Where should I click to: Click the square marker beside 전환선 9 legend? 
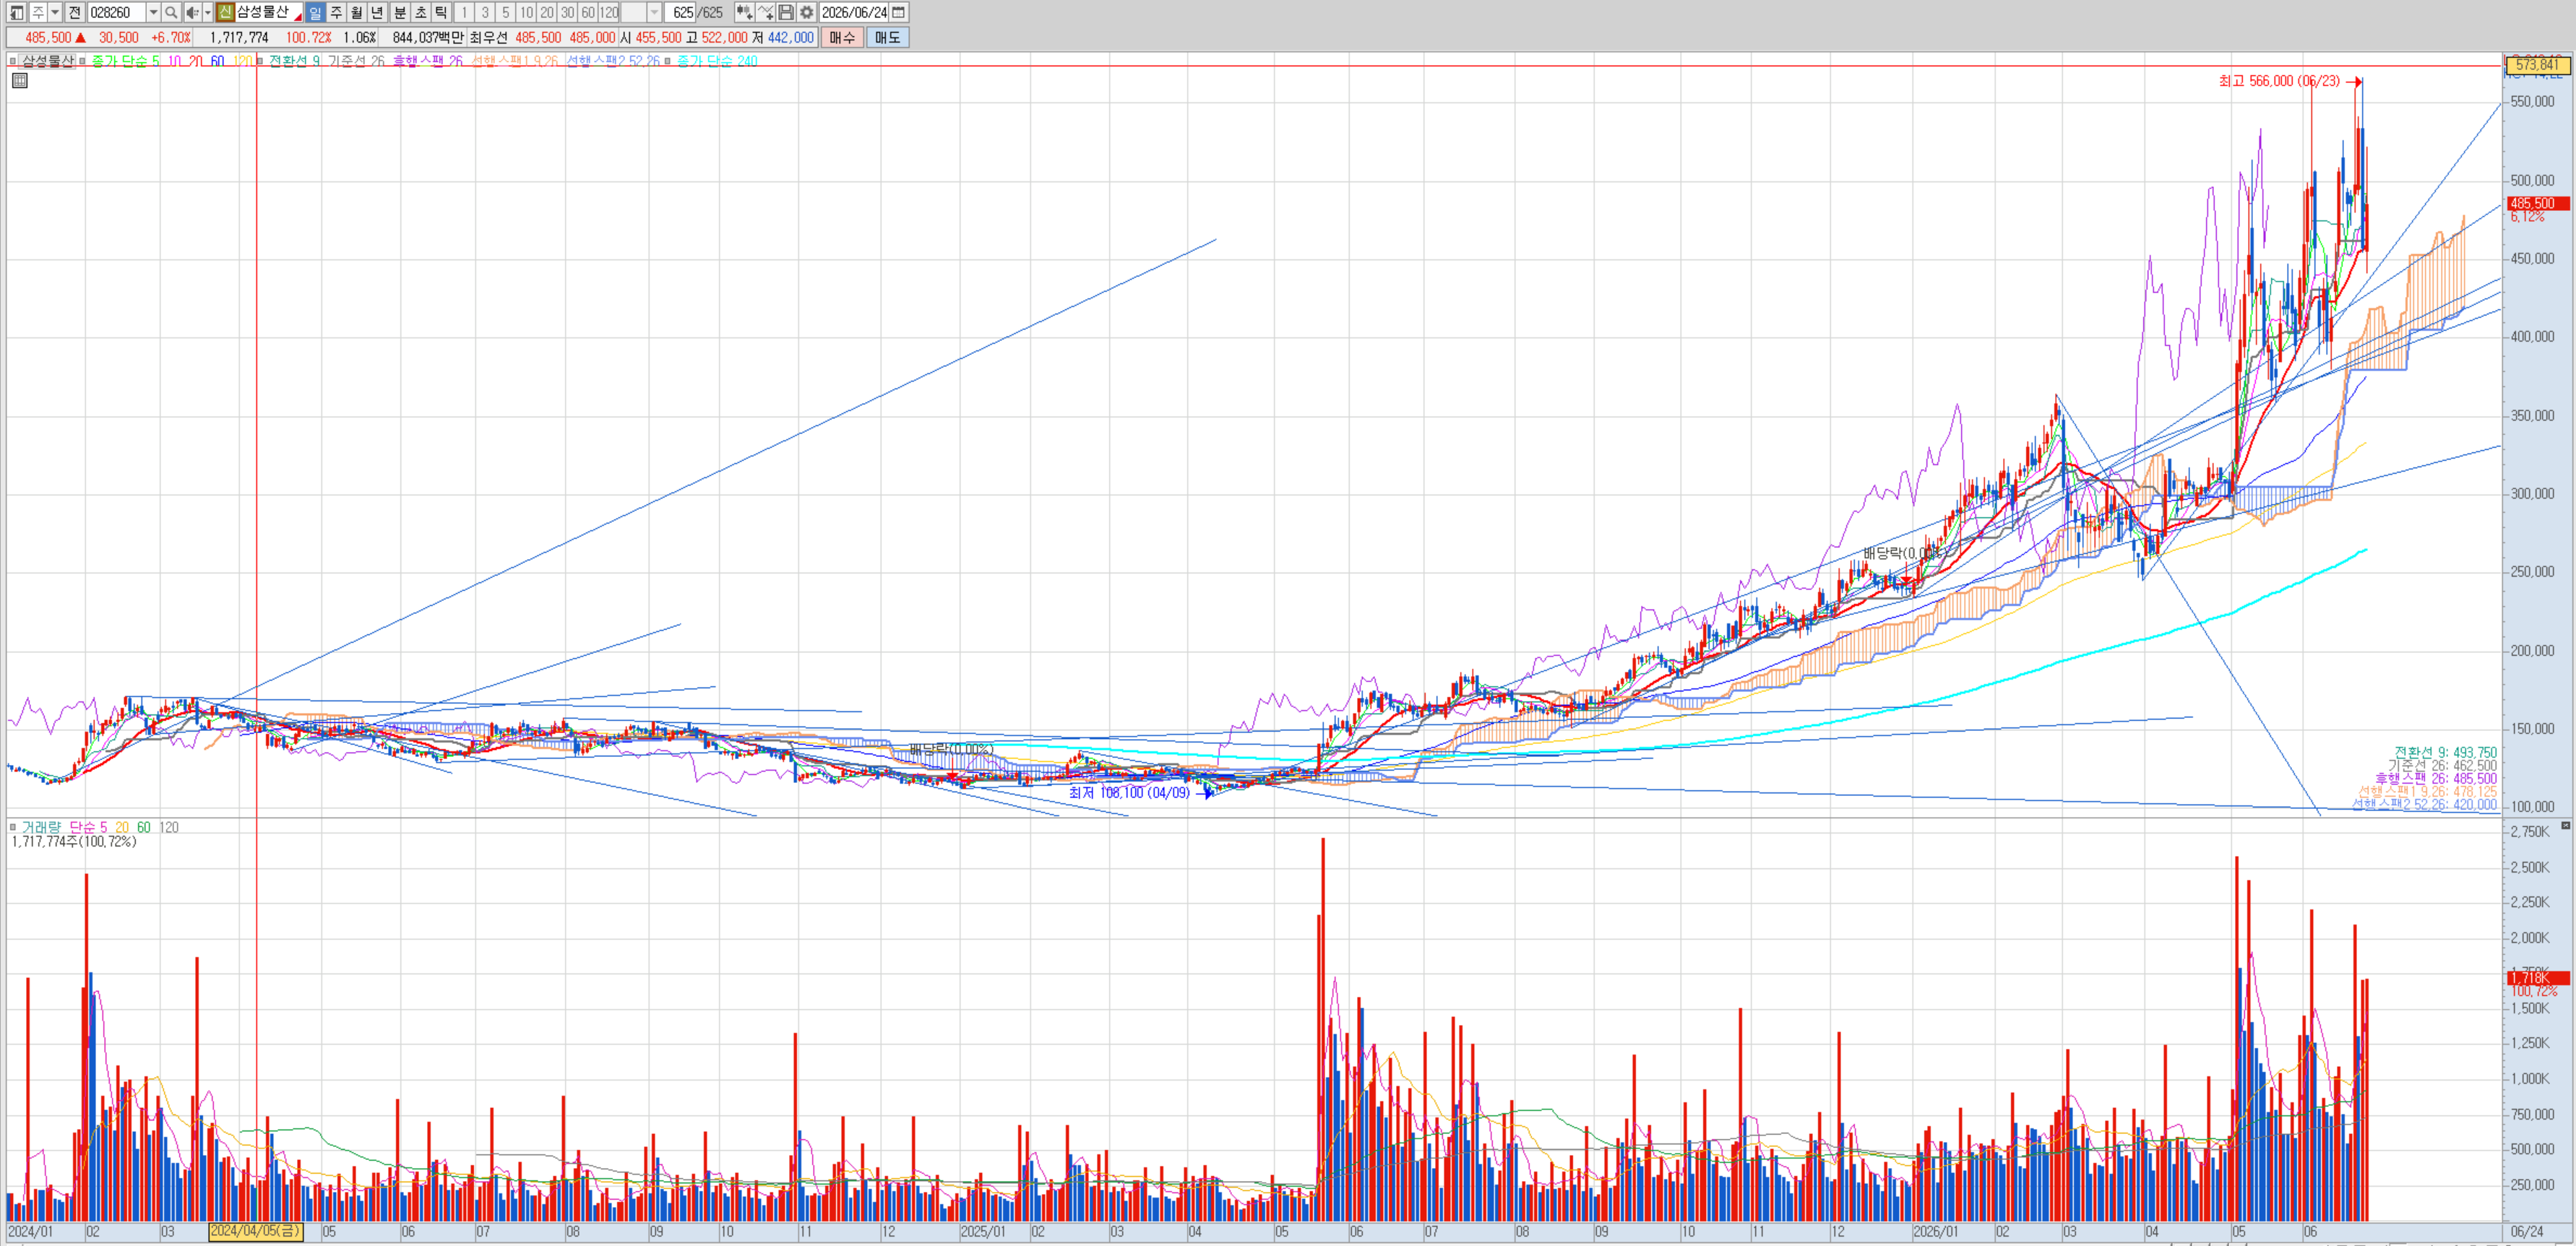pyautogui.click(x=260, y=61)
